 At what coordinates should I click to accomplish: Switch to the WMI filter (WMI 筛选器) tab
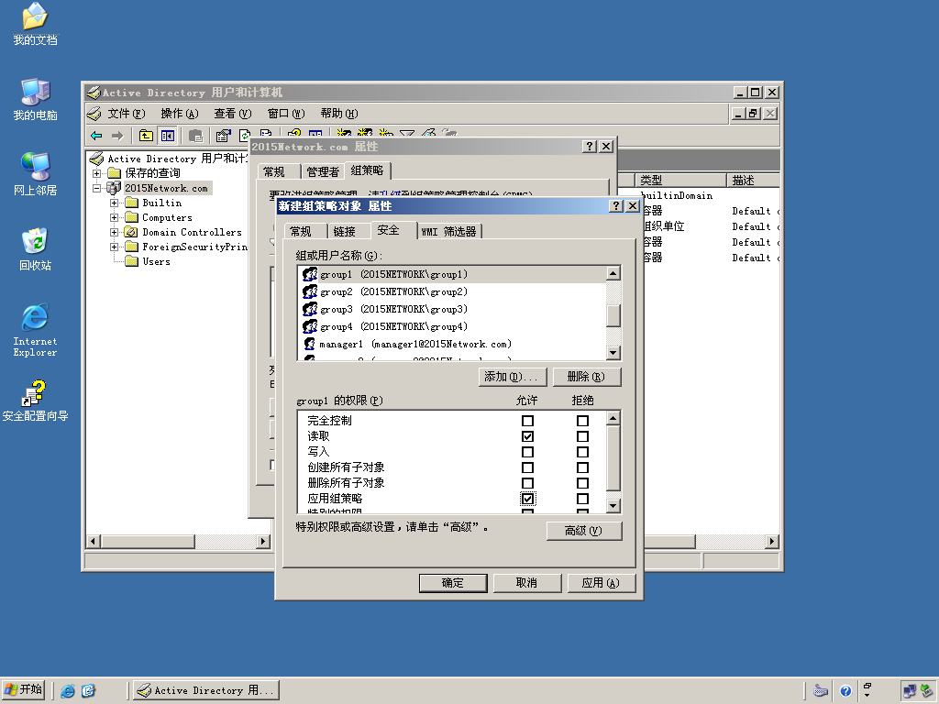448,231
